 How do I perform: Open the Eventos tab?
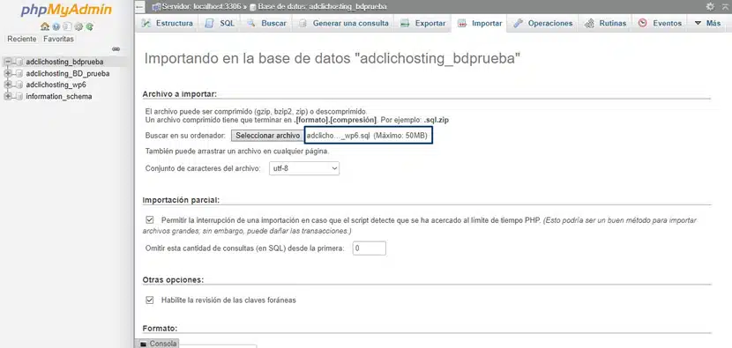(660, 23)
